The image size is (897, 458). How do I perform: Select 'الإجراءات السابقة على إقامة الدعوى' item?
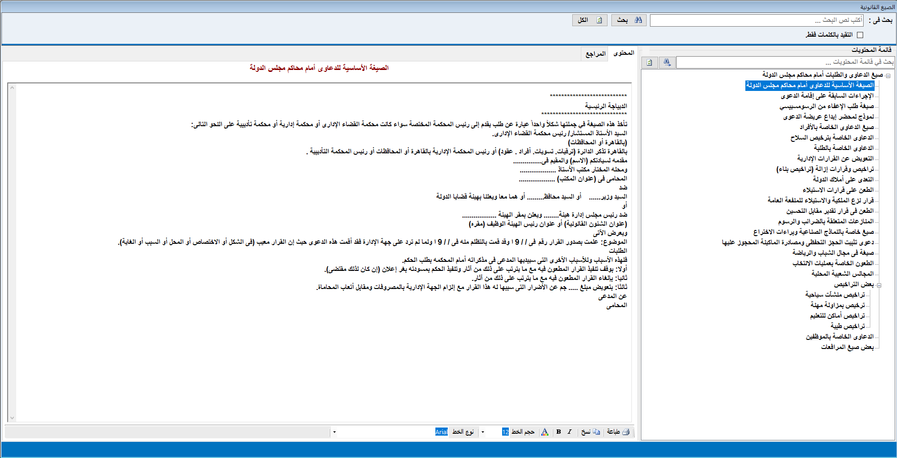(827, 96)
